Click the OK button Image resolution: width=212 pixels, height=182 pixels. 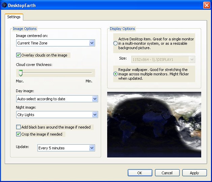coord(140,173)
